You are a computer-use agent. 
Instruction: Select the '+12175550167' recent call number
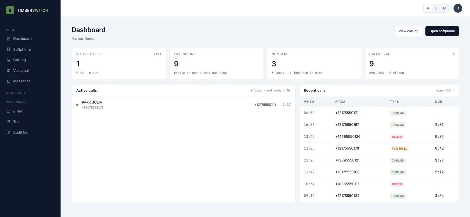pyautogui.click(x=347, y=125)
